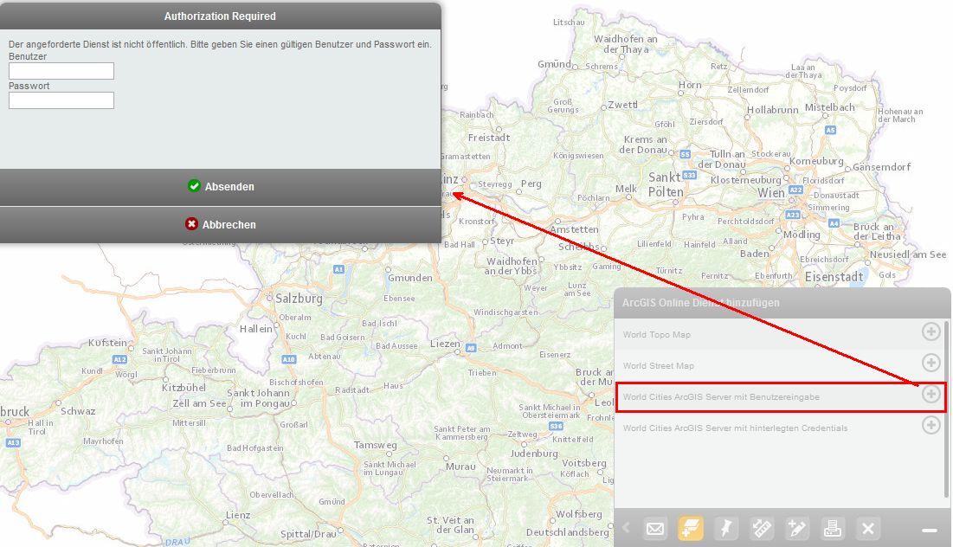Toggle the highlighted layer tool off
The height and width of the screenshot is (547, 953).
click(690, 528)
